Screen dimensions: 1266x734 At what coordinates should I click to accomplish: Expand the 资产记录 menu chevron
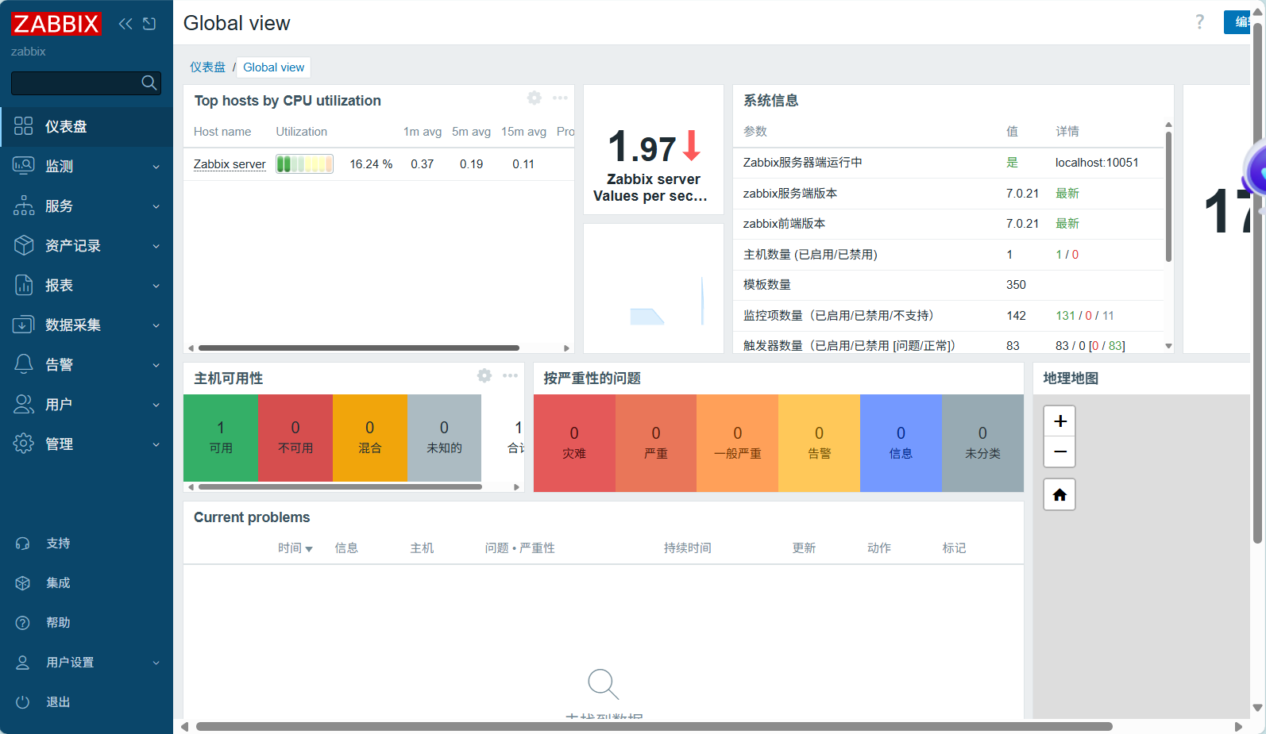(156, 246)
